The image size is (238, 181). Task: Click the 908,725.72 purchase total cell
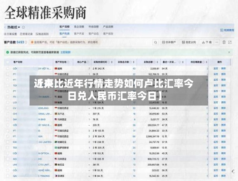pyautogui.click(x=153, y=159)
